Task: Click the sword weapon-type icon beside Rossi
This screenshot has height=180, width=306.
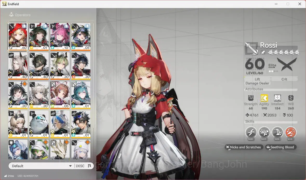Action: point(251,48)
